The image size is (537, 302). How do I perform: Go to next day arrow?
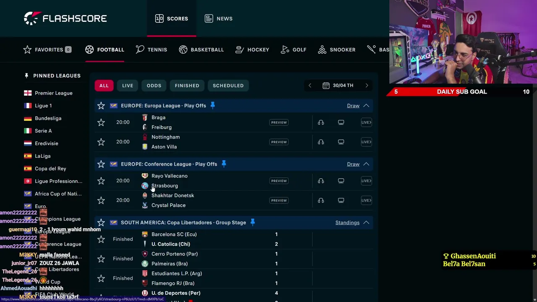[x=367, y=86]
